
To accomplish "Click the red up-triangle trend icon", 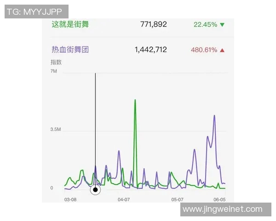I will pyautogui.click(x=222, y=50).
